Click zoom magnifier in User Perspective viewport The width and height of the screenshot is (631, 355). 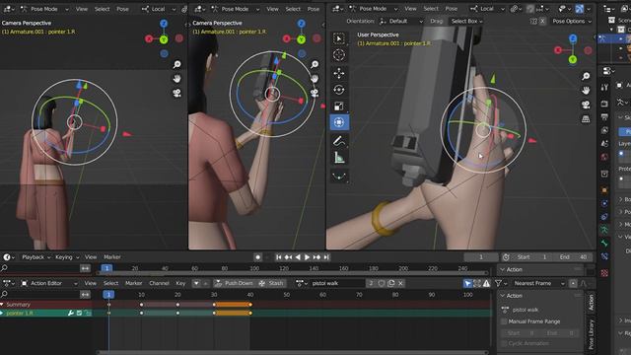(x=586, y=76)
